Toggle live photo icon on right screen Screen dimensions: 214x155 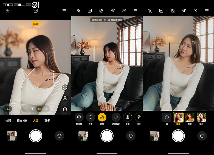[173, 11]
